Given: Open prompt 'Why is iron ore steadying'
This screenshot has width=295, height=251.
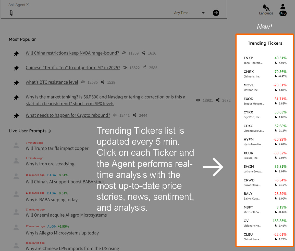Looking at the screenshot, I should coord(50,164).
